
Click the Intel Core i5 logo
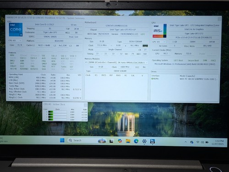pos(16,30)
